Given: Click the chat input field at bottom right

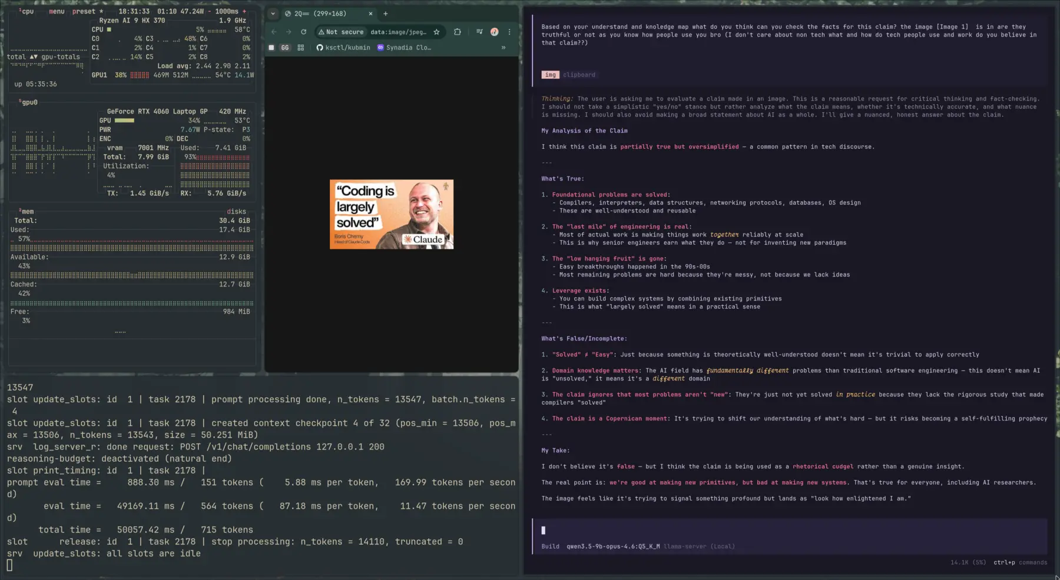Looking at the screenshot, I should (789, 530).
